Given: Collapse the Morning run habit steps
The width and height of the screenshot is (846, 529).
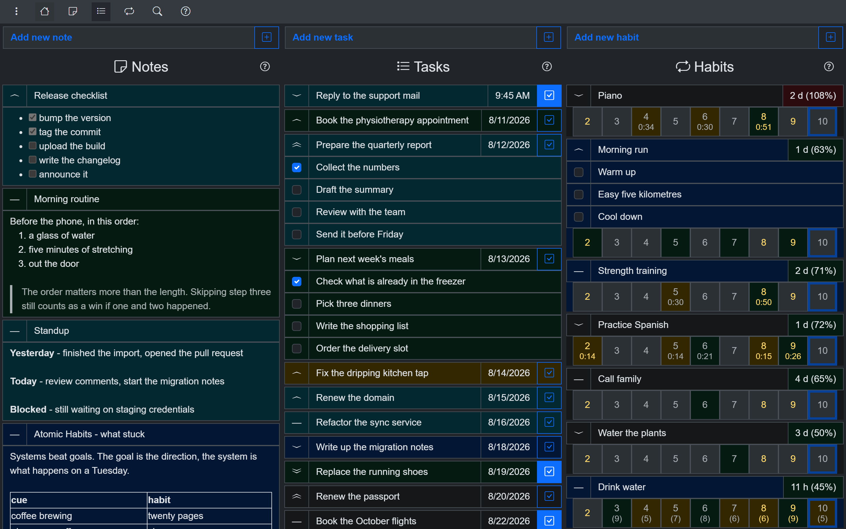Looking at the screenshot, I should tap(579, 150).
